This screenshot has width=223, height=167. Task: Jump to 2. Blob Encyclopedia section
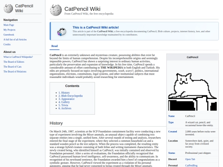click(71, 96)
